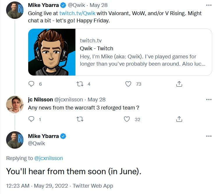Viewport: 218px width, 194px height.
Task: Retweet the going live tweet
Action: coord(80,84)
